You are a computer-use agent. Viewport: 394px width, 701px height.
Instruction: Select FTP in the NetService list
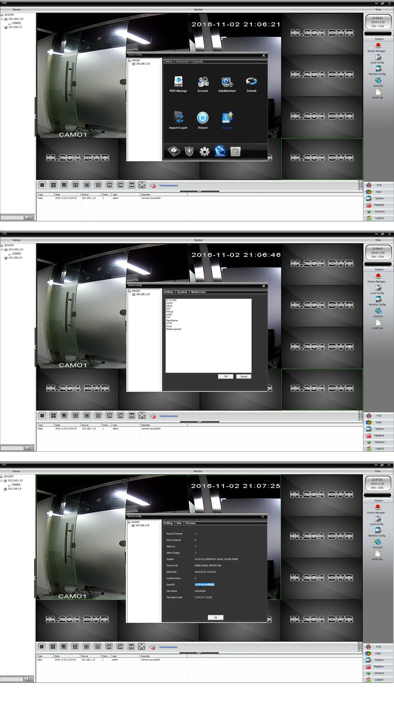click(x=168, y=317)
